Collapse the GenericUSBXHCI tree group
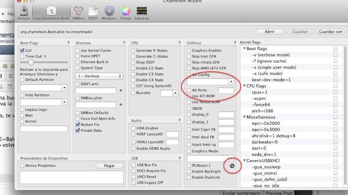Screen dimensions: 348x195 point(244,160)
